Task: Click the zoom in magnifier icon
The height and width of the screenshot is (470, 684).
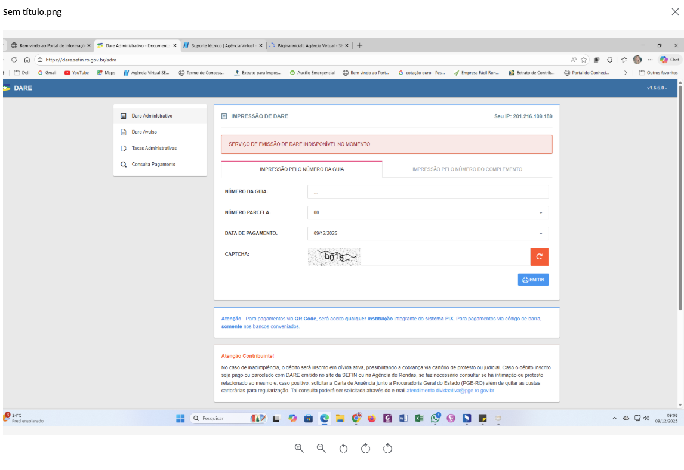Action: coord(299,449)
